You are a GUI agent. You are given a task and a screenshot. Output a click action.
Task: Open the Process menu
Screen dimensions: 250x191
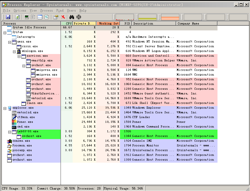coord(46,10)
